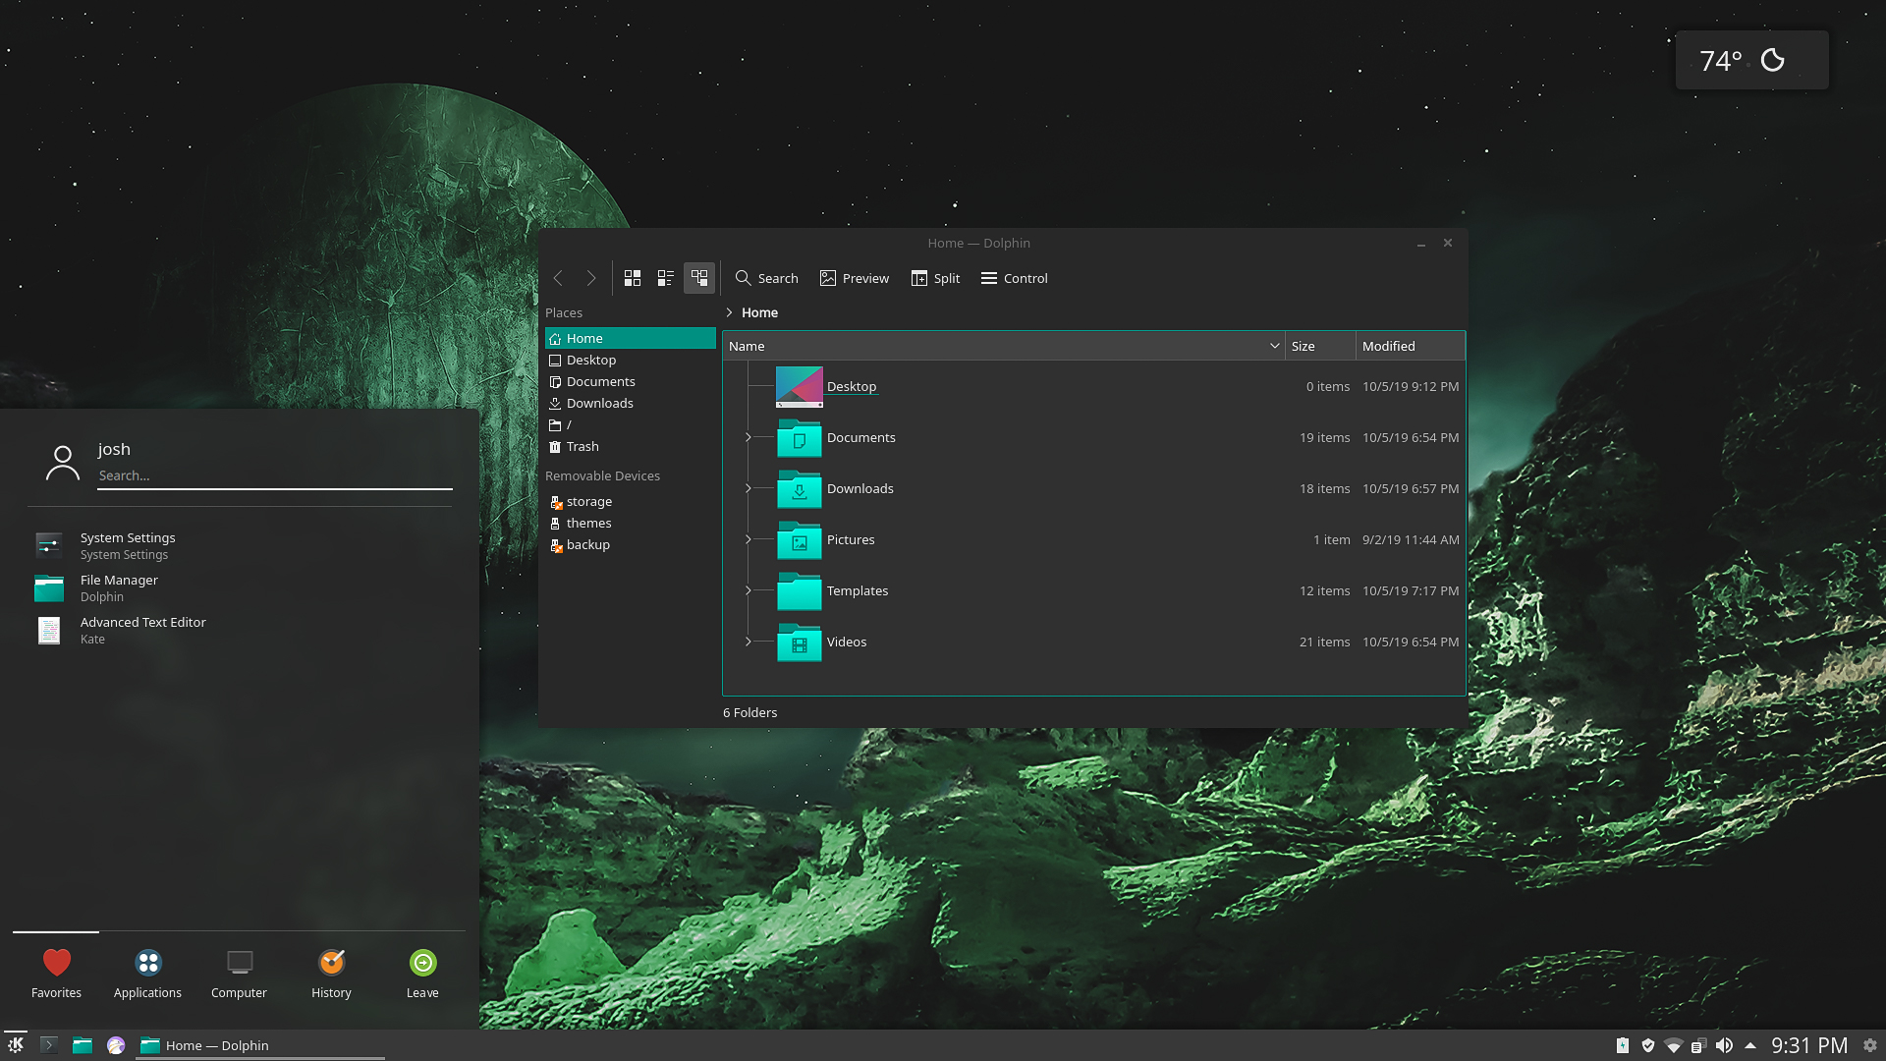
Task: Open the backup removable device
Action: (631, 545)
